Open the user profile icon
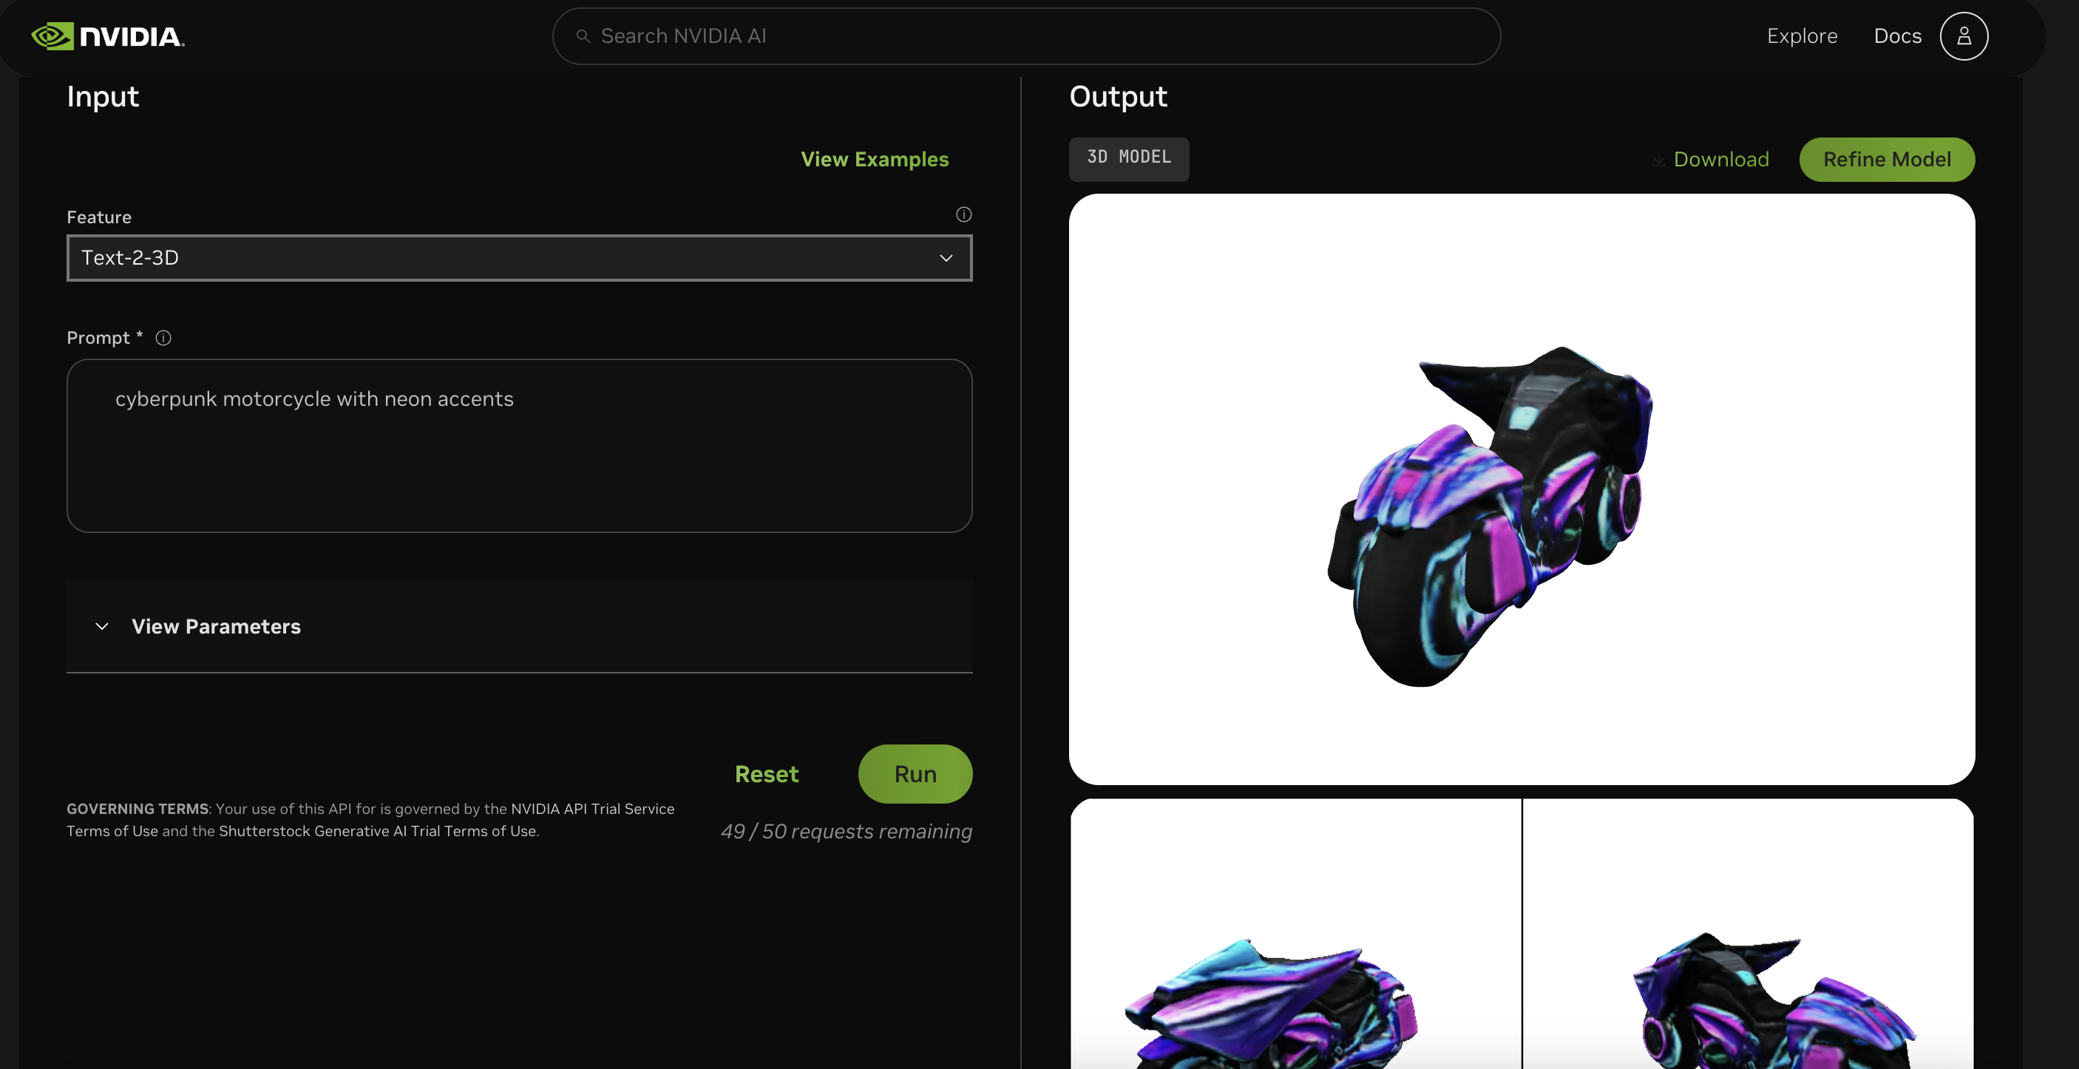 1964,36
